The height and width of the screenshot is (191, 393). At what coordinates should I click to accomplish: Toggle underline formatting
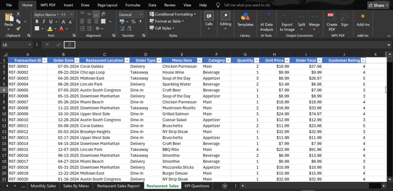(x=51, y=21)
